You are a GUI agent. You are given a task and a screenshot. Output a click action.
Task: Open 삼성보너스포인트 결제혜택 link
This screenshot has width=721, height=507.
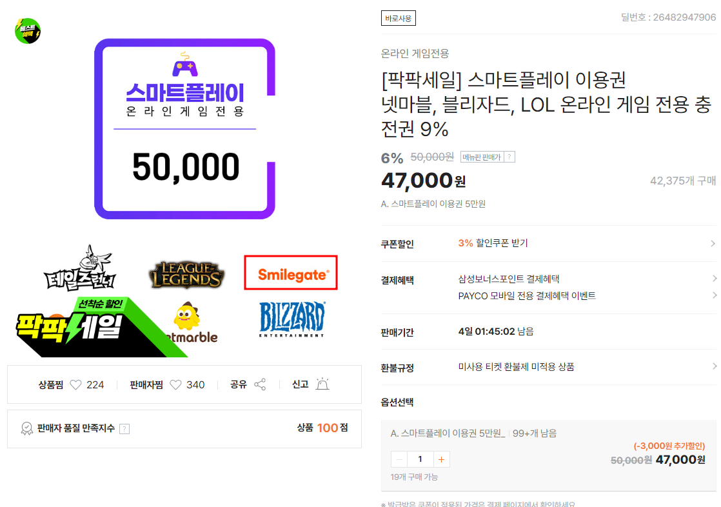click(x=509, y=279)
